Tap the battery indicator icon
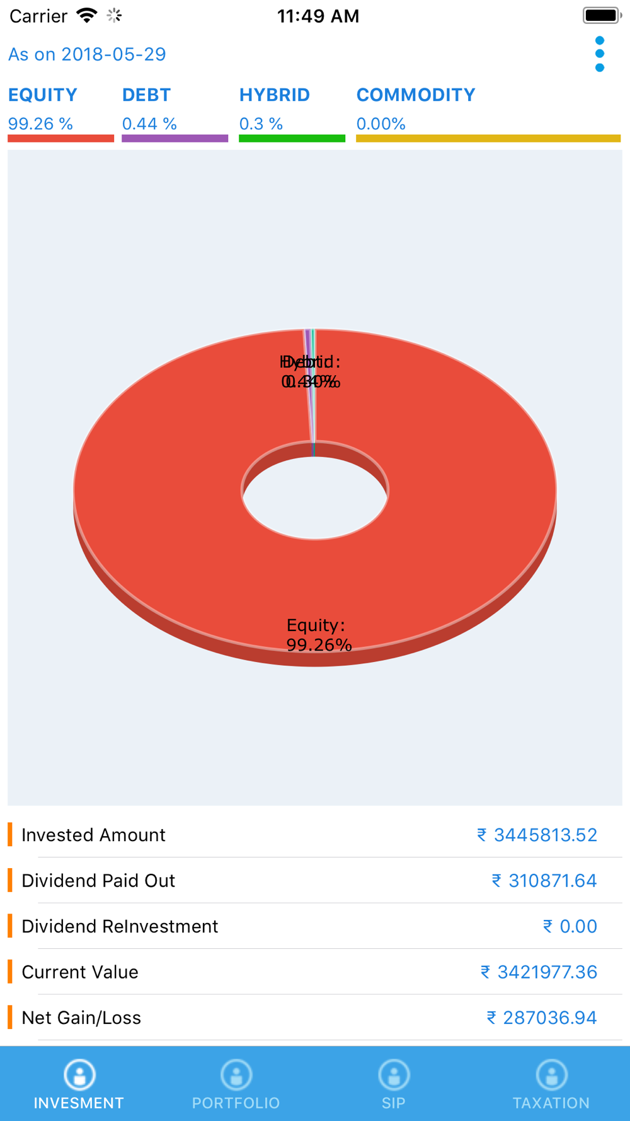Viewport: 630px width, 1121px height. pyautogui.click(x=601, y=15)
